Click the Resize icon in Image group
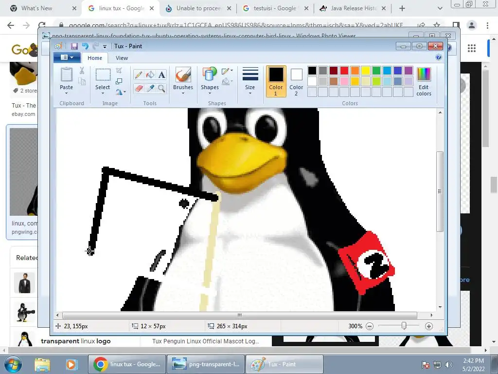Image resolution: width=498 pixels, height=374 pixels. [119, 81]
